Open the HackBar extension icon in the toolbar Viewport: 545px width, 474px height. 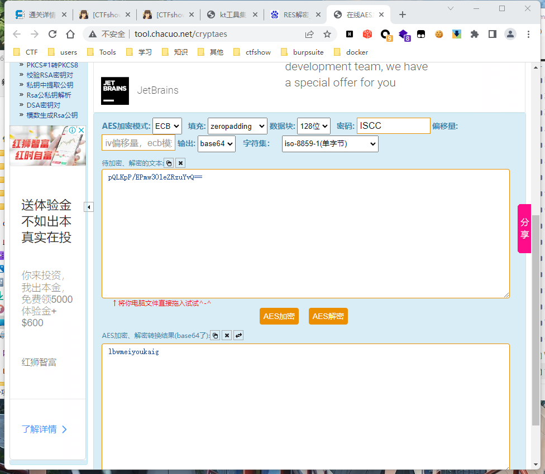tap(348, 34)
